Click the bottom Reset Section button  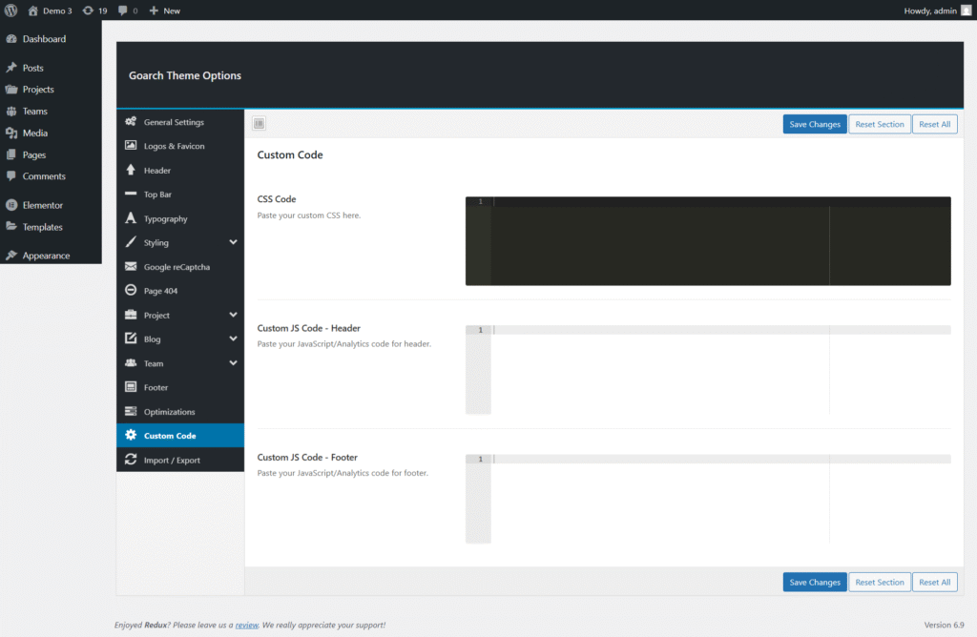pos(879,583)
